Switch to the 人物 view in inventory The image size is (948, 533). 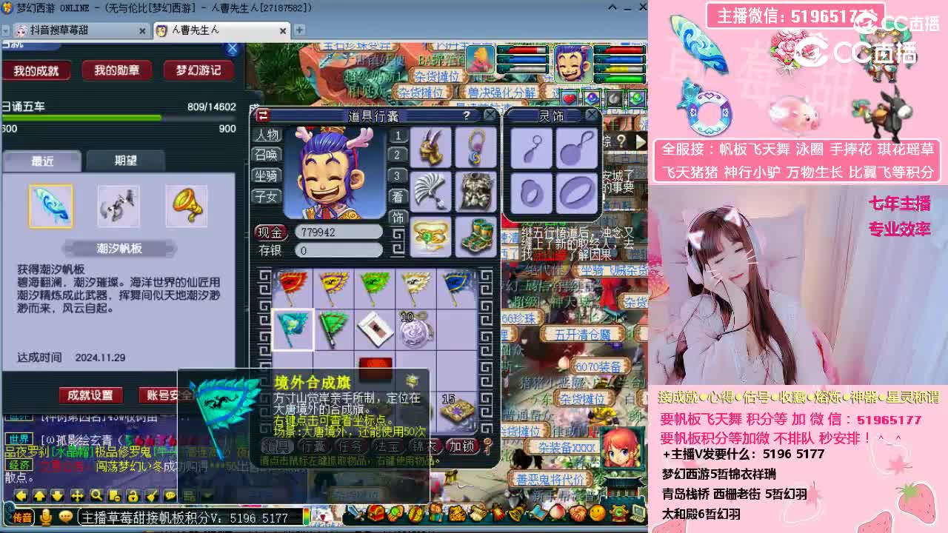[x=267, y=135]
